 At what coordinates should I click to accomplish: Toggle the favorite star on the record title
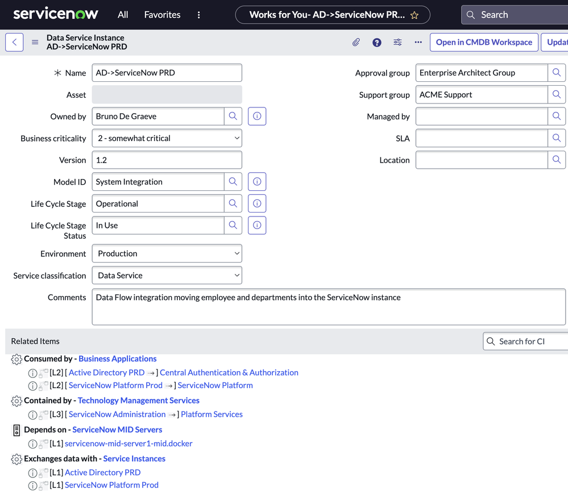coord(414,15)
